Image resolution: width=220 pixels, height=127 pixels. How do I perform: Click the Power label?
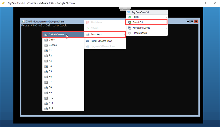click(136, 17)
